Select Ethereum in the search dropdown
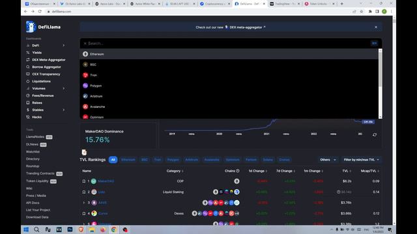This screenshot has height=234, width=417. [229, 54]
